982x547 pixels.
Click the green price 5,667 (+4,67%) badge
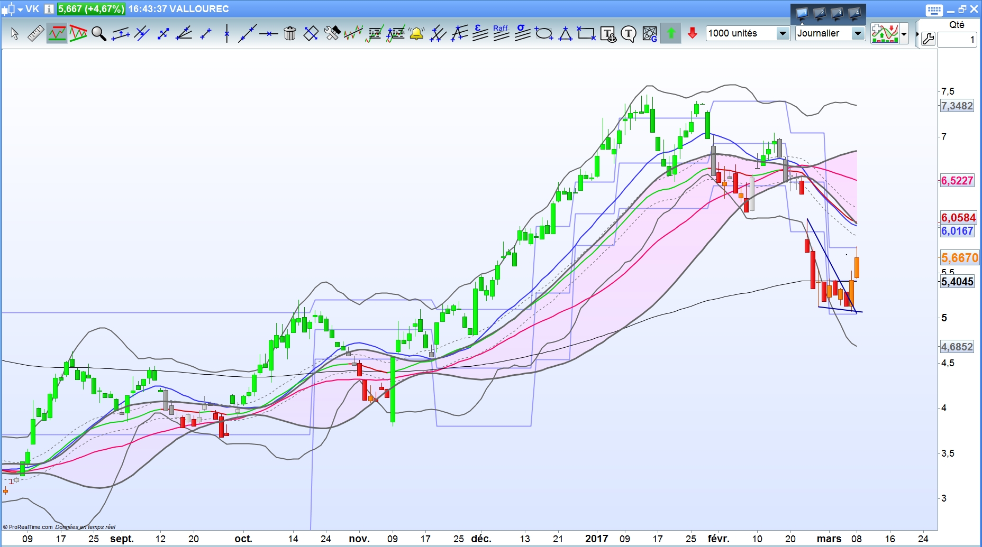91,9
